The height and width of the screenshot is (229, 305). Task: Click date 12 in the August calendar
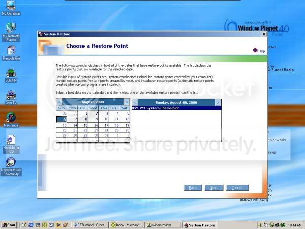(x=125, y=119)
